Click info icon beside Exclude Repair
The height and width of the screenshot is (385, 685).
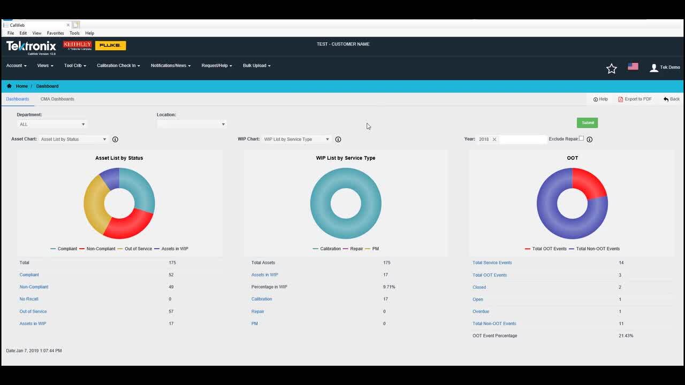tap(590, 140)
